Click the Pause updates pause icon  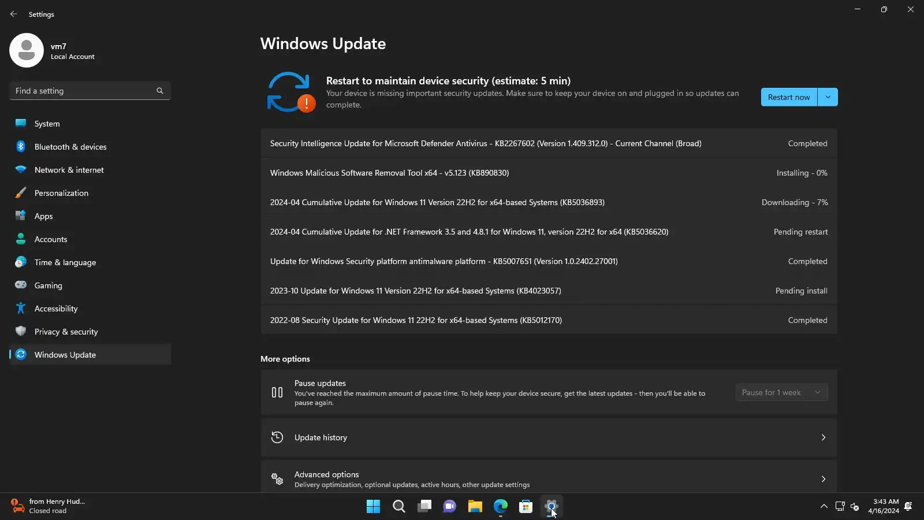[x=277, y=392]
